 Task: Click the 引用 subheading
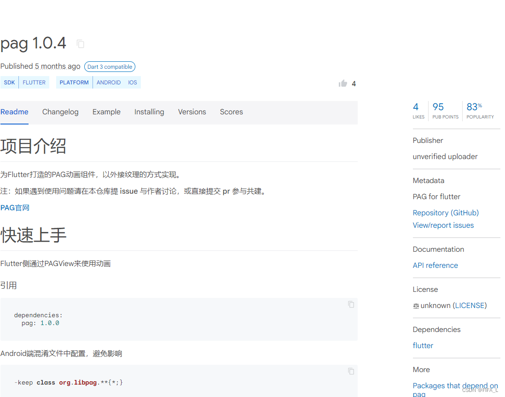point(8,285)
